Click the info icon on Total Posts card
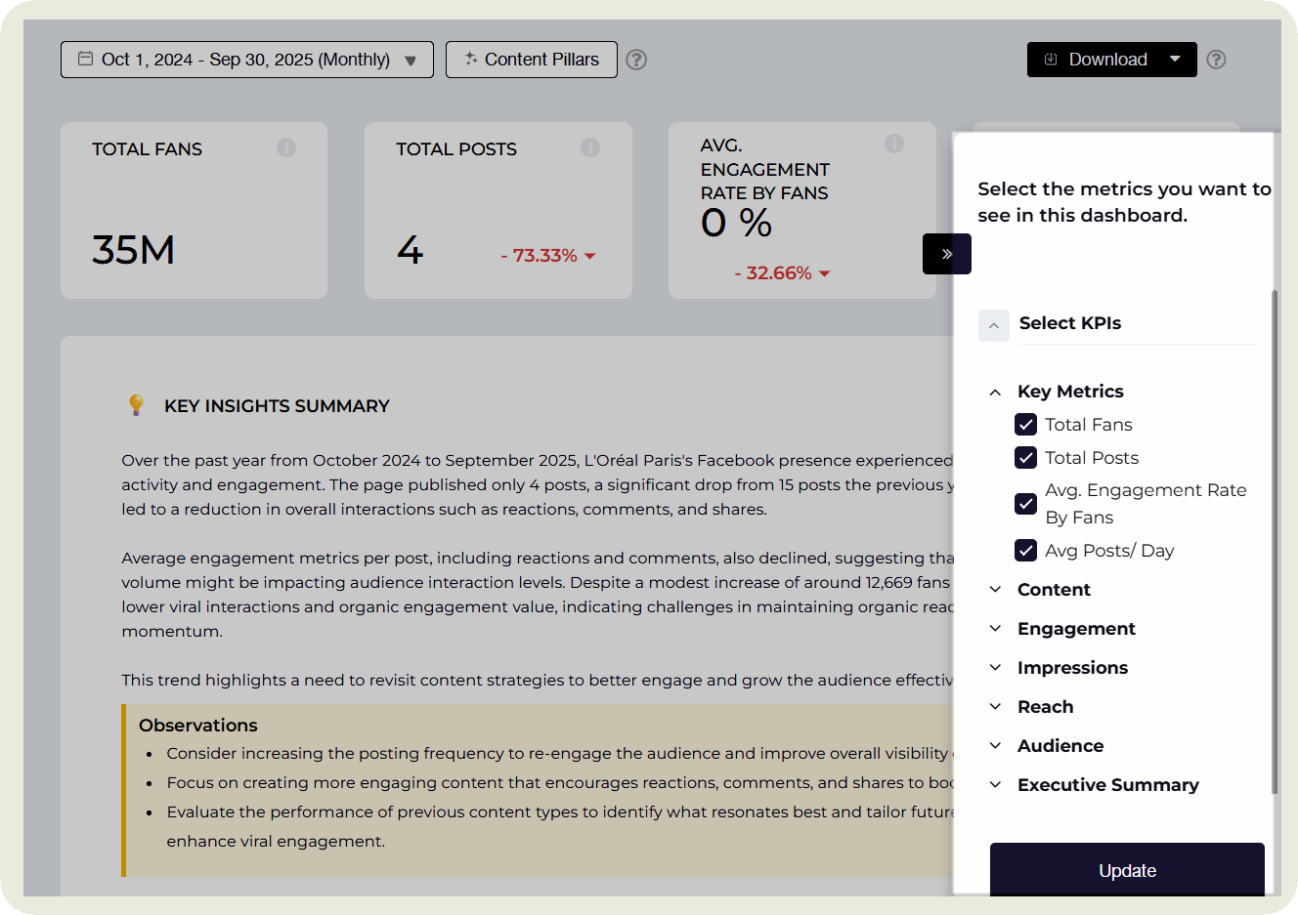 tap(590, 147)
